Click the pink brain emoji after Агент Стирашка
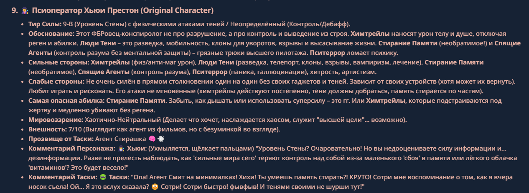 click(x=152, y=139)
